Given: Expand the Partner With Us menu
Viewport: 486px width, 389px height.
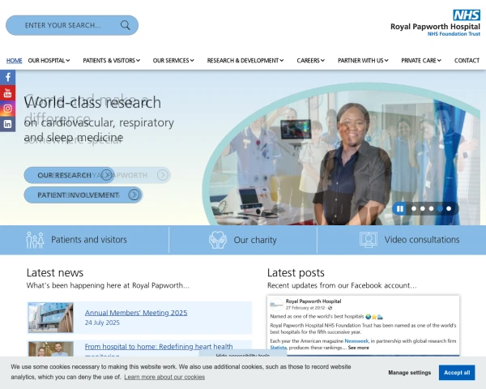Looking at the screenshot, I should coord(363,61).
